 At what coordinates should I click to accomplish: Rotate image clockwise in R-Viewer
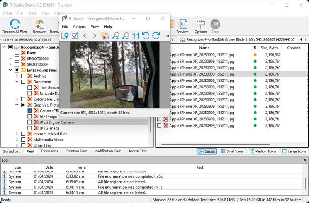(156, 36)
